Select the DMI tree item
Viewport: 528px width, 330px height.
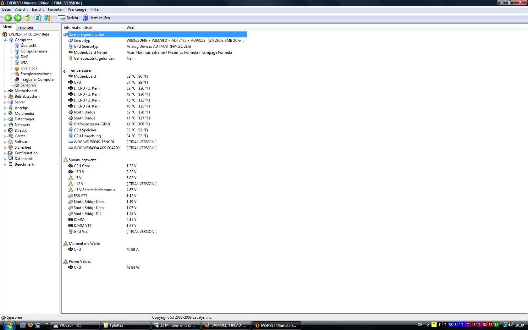pyautogui.click(x=24, y=57)
